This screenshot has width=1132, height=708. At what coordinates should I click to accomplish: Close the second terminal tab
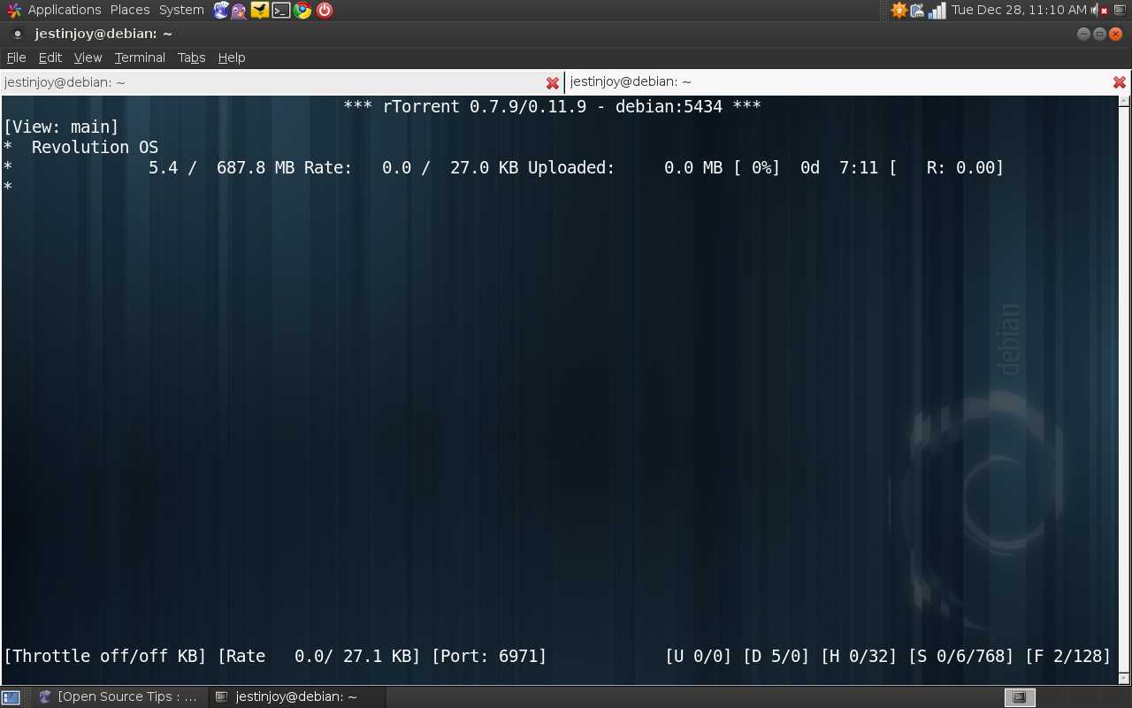(1120, 82)
